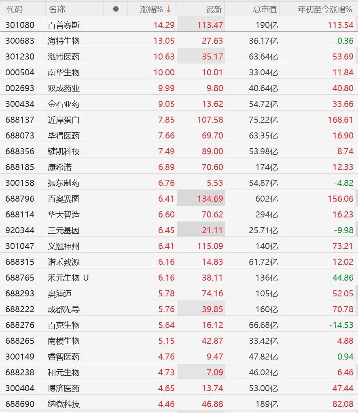Select 双成药业 in the list

click(x=64, y=88)
